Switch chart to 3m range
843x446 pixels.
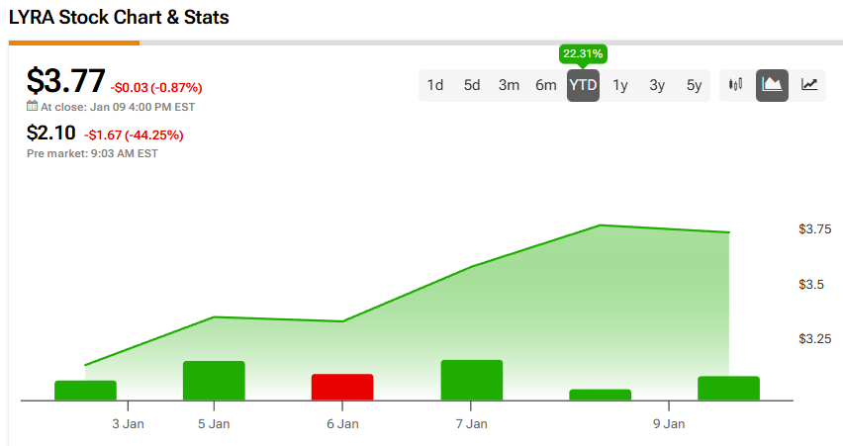coord(509,85)
